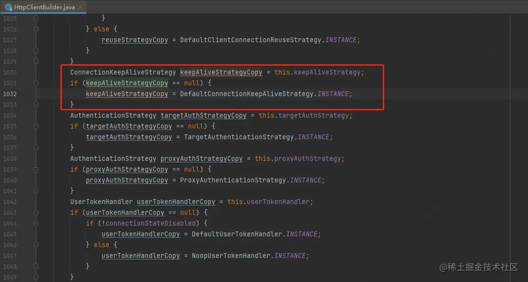Click this.keepAliveStrategy field reference
The height and width of the screenshot is (282, 528).
pos(317,72)
